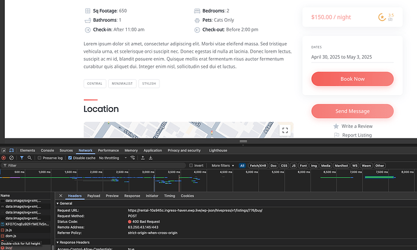Filter requests by Fetch/XHR
The image size is (417, 250).
click(258, 166)
